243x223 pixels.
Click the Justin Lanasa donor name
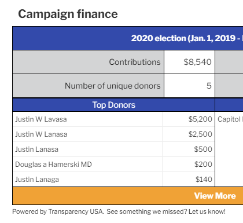tap(36, 149)
